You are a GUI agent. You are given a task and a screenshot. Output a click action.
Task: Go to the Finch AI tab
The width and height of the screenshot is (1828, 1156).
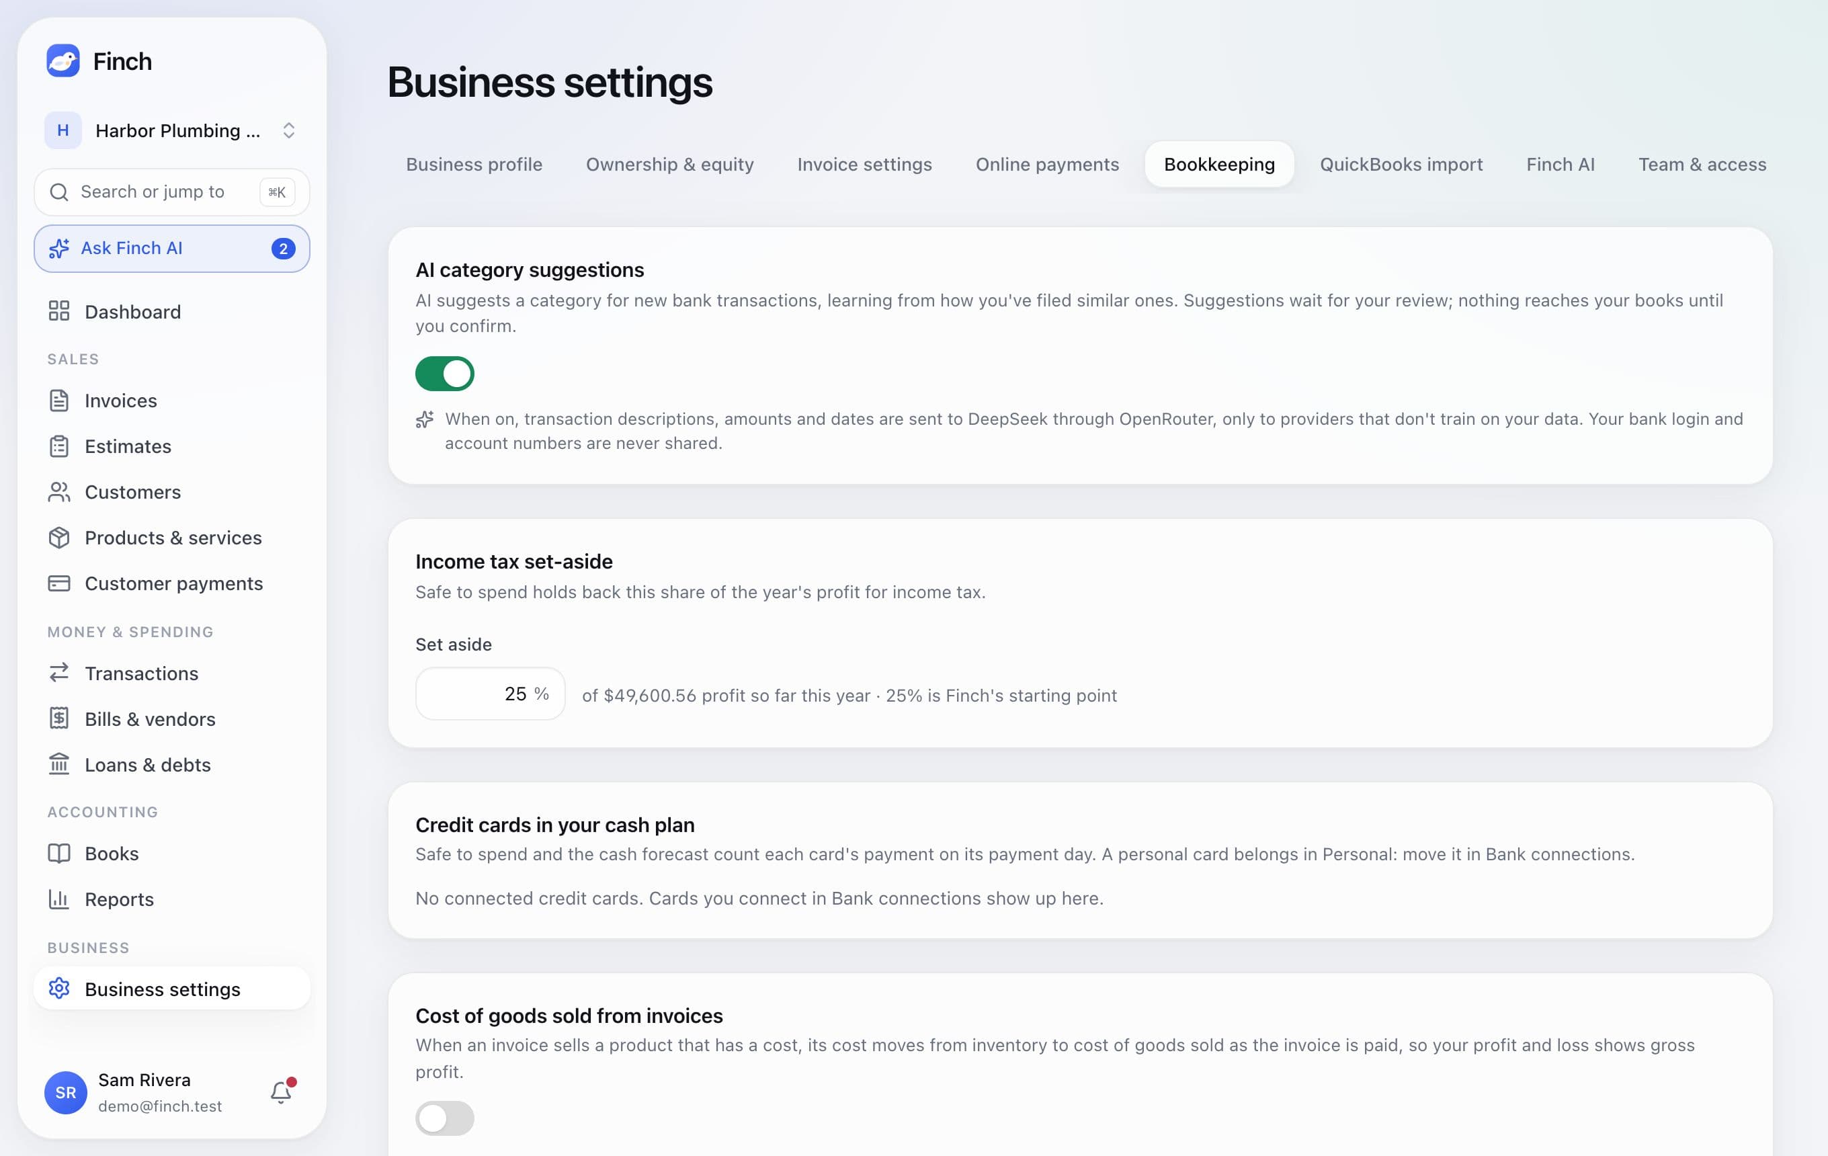pos(1560,164)
